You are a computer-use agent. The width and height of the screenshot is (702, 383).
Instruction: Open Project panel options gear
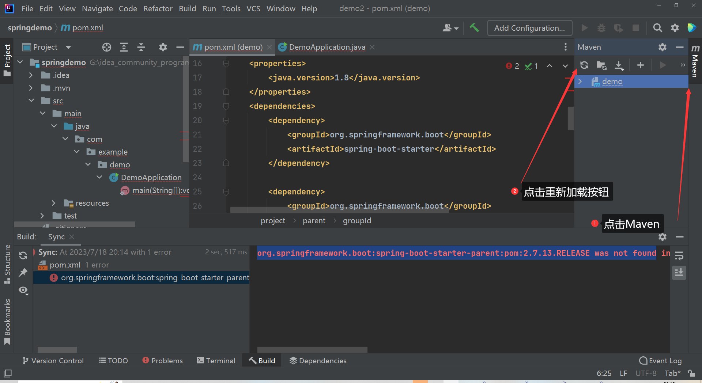[163, 47]
